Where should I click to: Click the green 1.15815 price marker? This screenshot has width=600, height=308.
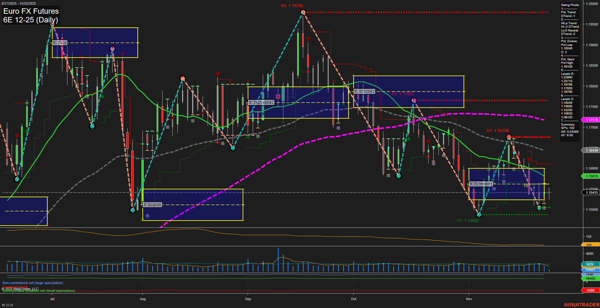(x=591, y=176)
